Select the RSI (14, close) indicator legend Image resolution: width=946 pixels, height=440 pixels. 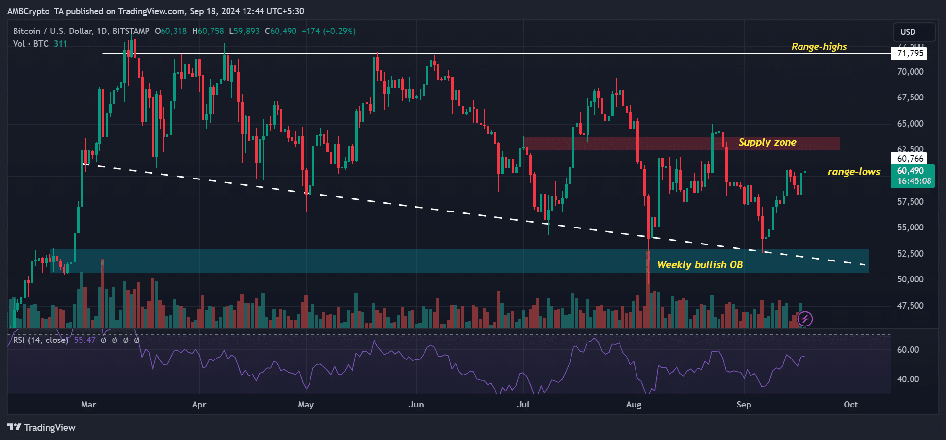(x=41, y=340)
